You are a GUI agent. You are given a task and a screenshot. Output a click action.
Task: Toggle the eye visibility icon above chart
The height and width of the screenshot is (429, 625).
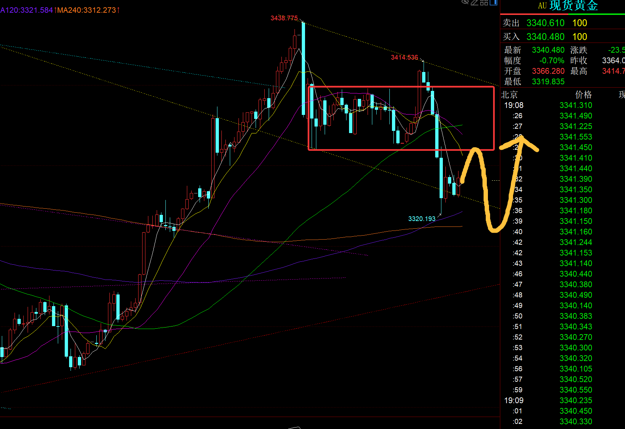tap(465, 2)
